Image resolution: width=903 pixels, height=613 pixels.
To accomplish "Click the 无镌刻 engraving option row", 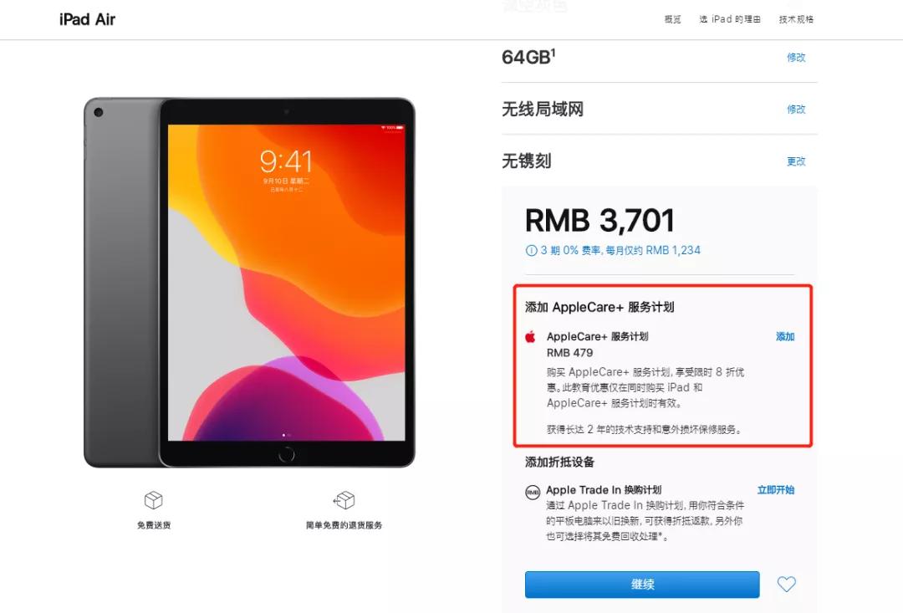I will point(660,161).
